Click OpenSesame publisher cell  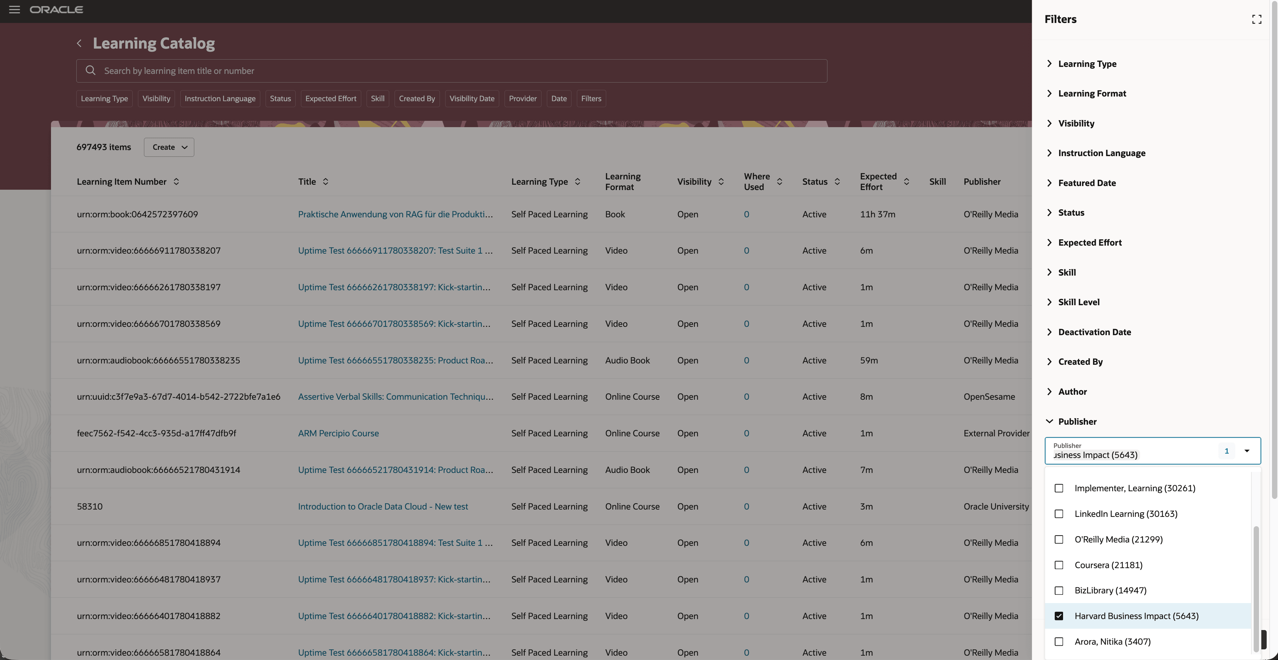coord(989,396)
